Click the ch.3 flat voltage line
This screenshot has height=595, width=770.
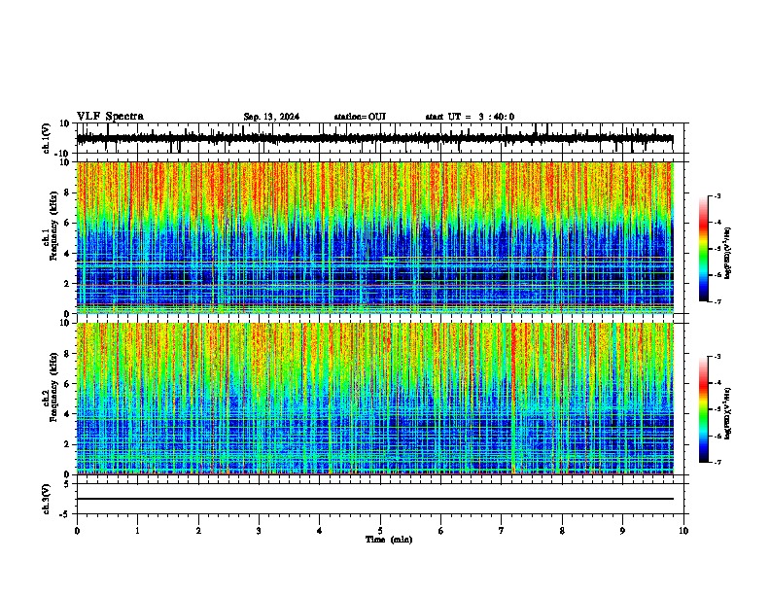[374, 499]
